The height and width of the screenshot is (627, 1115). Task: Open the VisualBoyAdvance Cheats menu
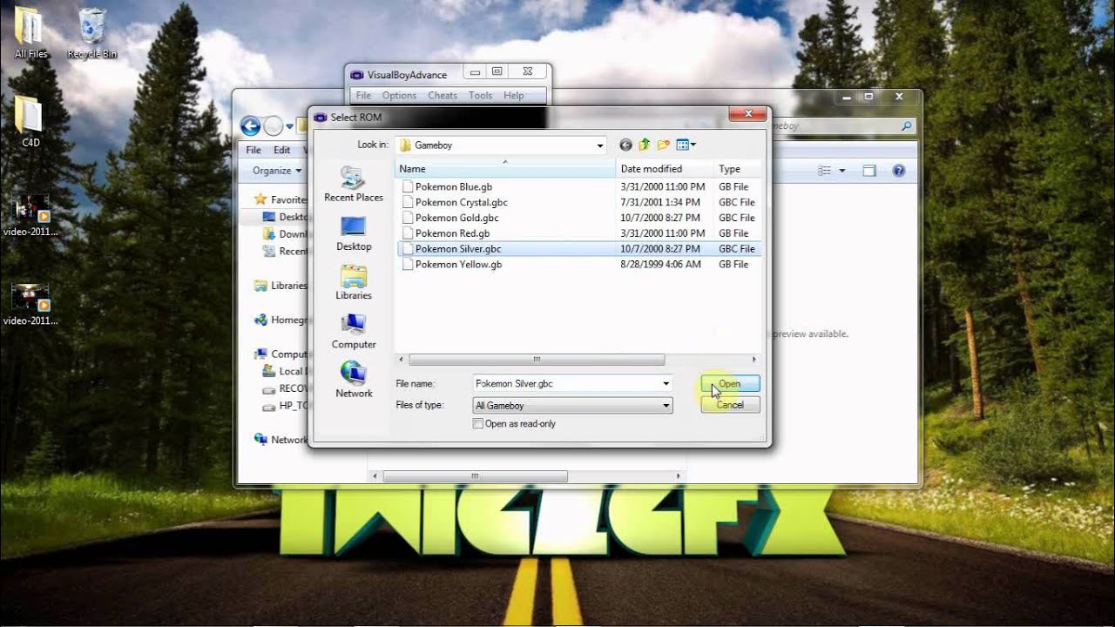(443, 96)
